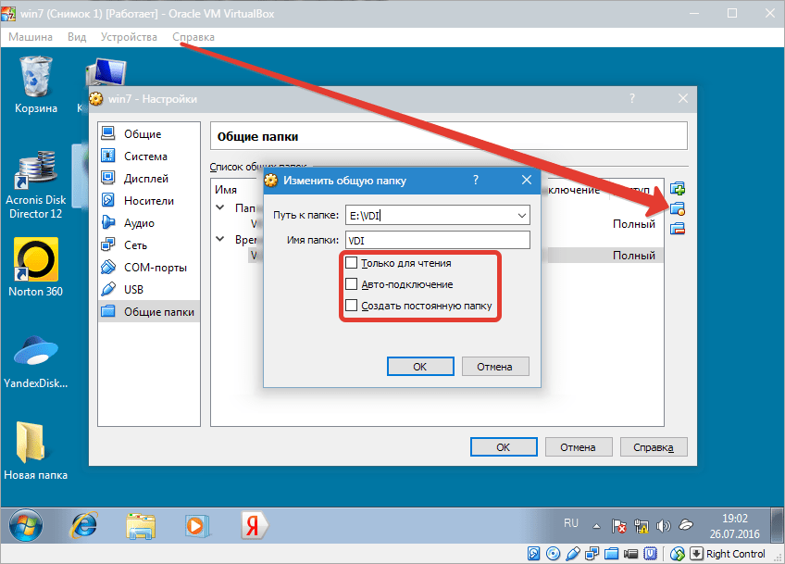This screenshot has width=785, height=564.
Task: Click the 'Справка' button in settings window
Action: [653, 446]
